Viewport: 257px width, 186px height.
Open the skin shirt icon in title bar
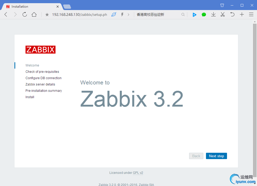222,5
